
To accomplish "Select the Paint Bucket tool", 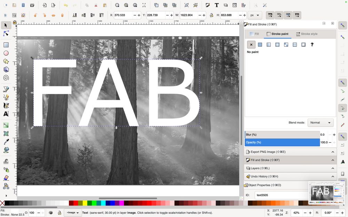I will coord(6,150).
